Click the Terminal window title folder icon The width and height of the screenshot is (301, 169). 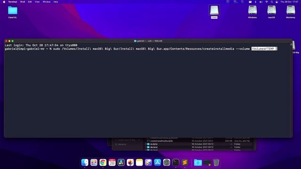[135, 41]
